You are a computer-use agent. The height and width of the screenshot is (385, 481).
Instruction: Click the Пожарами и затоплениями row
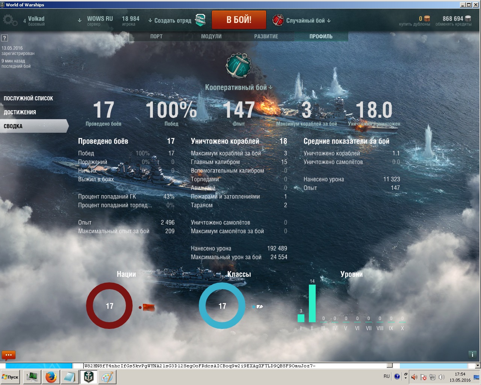(239, 197)
